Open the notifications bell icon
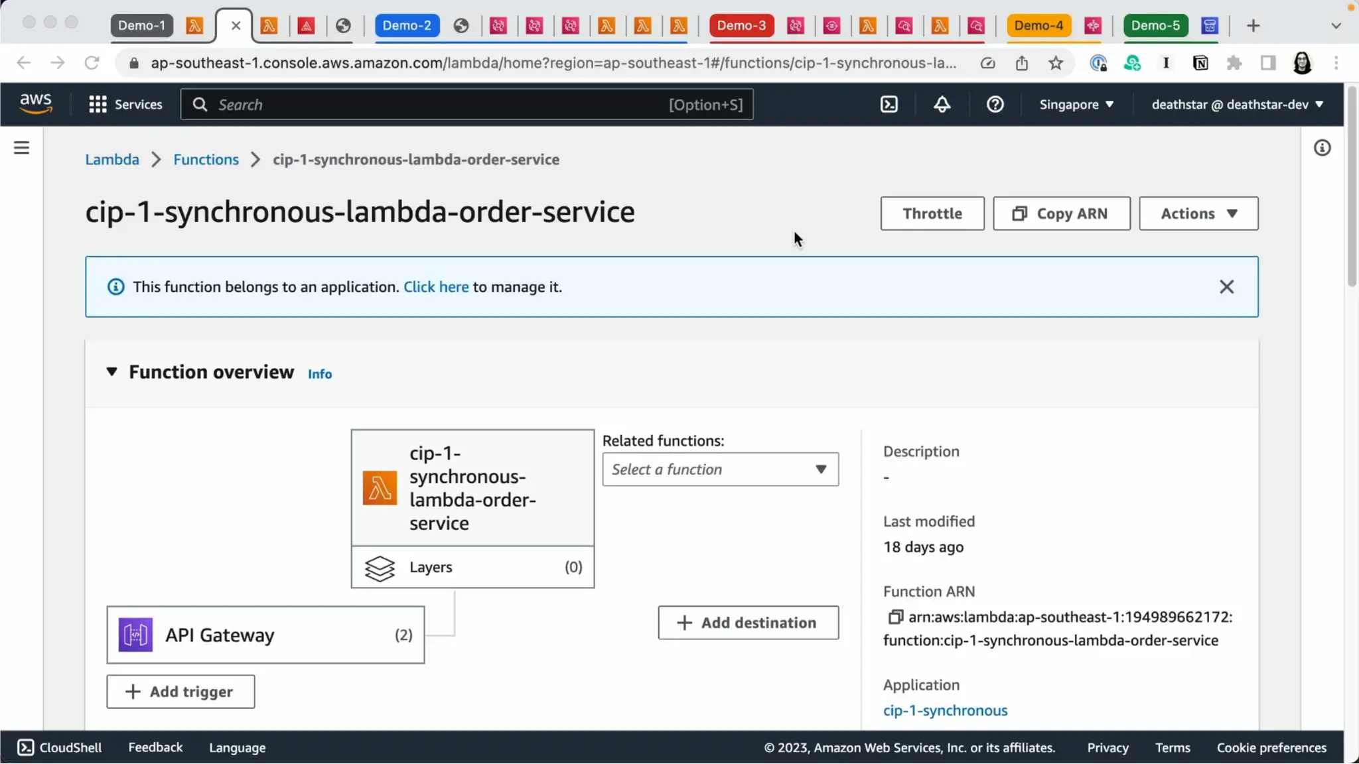1359x764 pixels. pyautogui.click(x=942, y=104)
